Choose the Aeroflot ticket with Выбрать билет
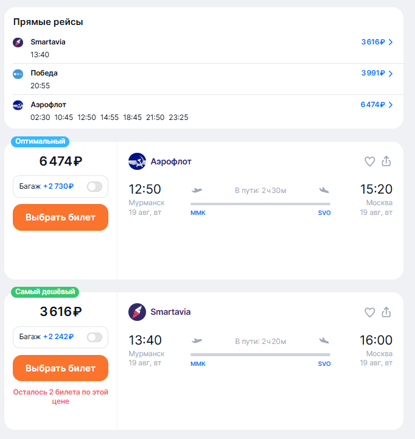Screen dimensions: 415x439 60,217
